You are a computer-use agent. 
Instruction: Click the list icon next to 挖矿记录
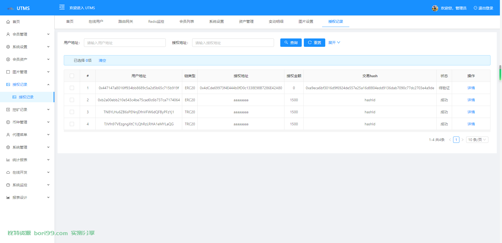[x=8, y=110]
